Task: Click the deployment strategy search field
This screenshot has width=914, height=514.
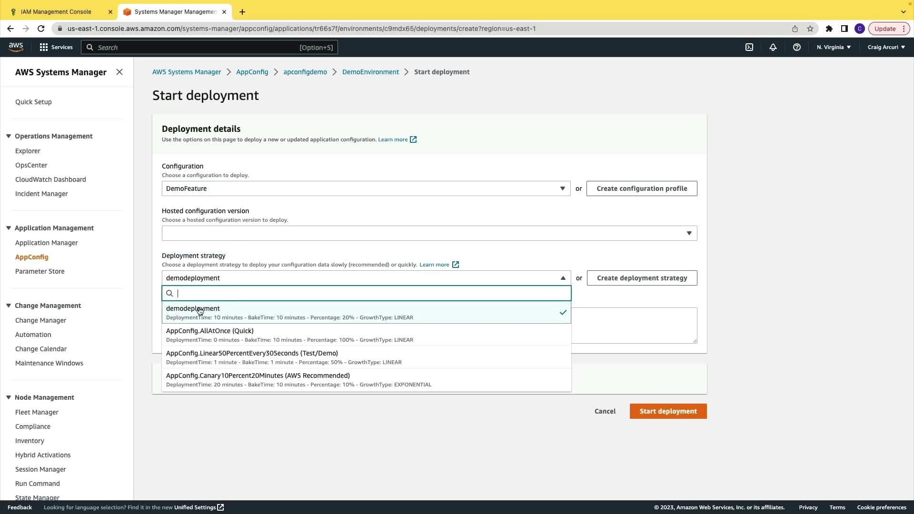Action: (371, 293)
